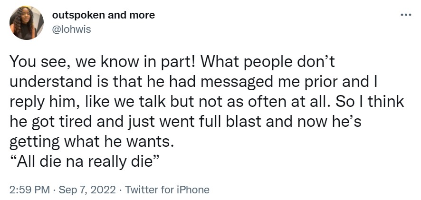421x200 pixels.
Task: Open the display name 'outspoken and more'
Action: coord(103,15)
